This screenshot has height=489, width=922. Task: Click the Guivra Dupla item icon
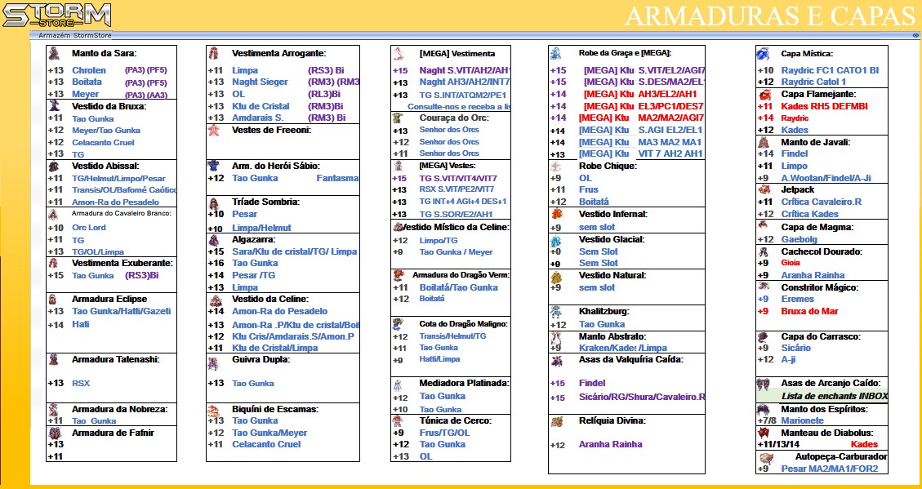pos(213,362)
